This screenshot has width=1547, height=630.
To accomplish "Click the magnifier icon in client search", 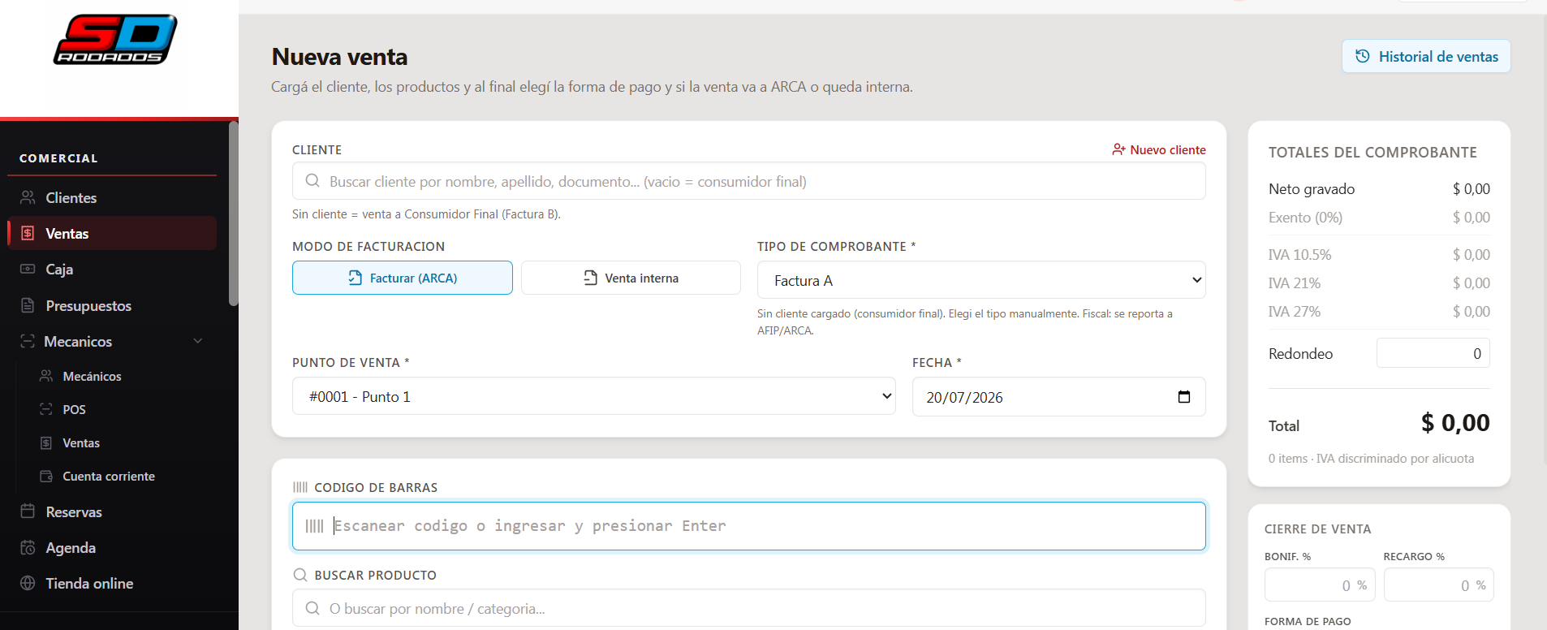I will click(312, 181).
